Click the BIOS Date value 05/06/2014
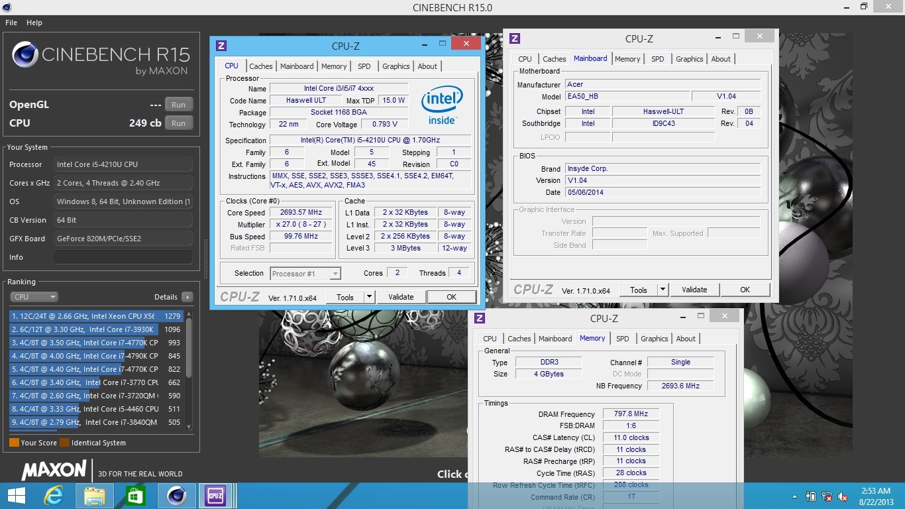 pos(663,192)
